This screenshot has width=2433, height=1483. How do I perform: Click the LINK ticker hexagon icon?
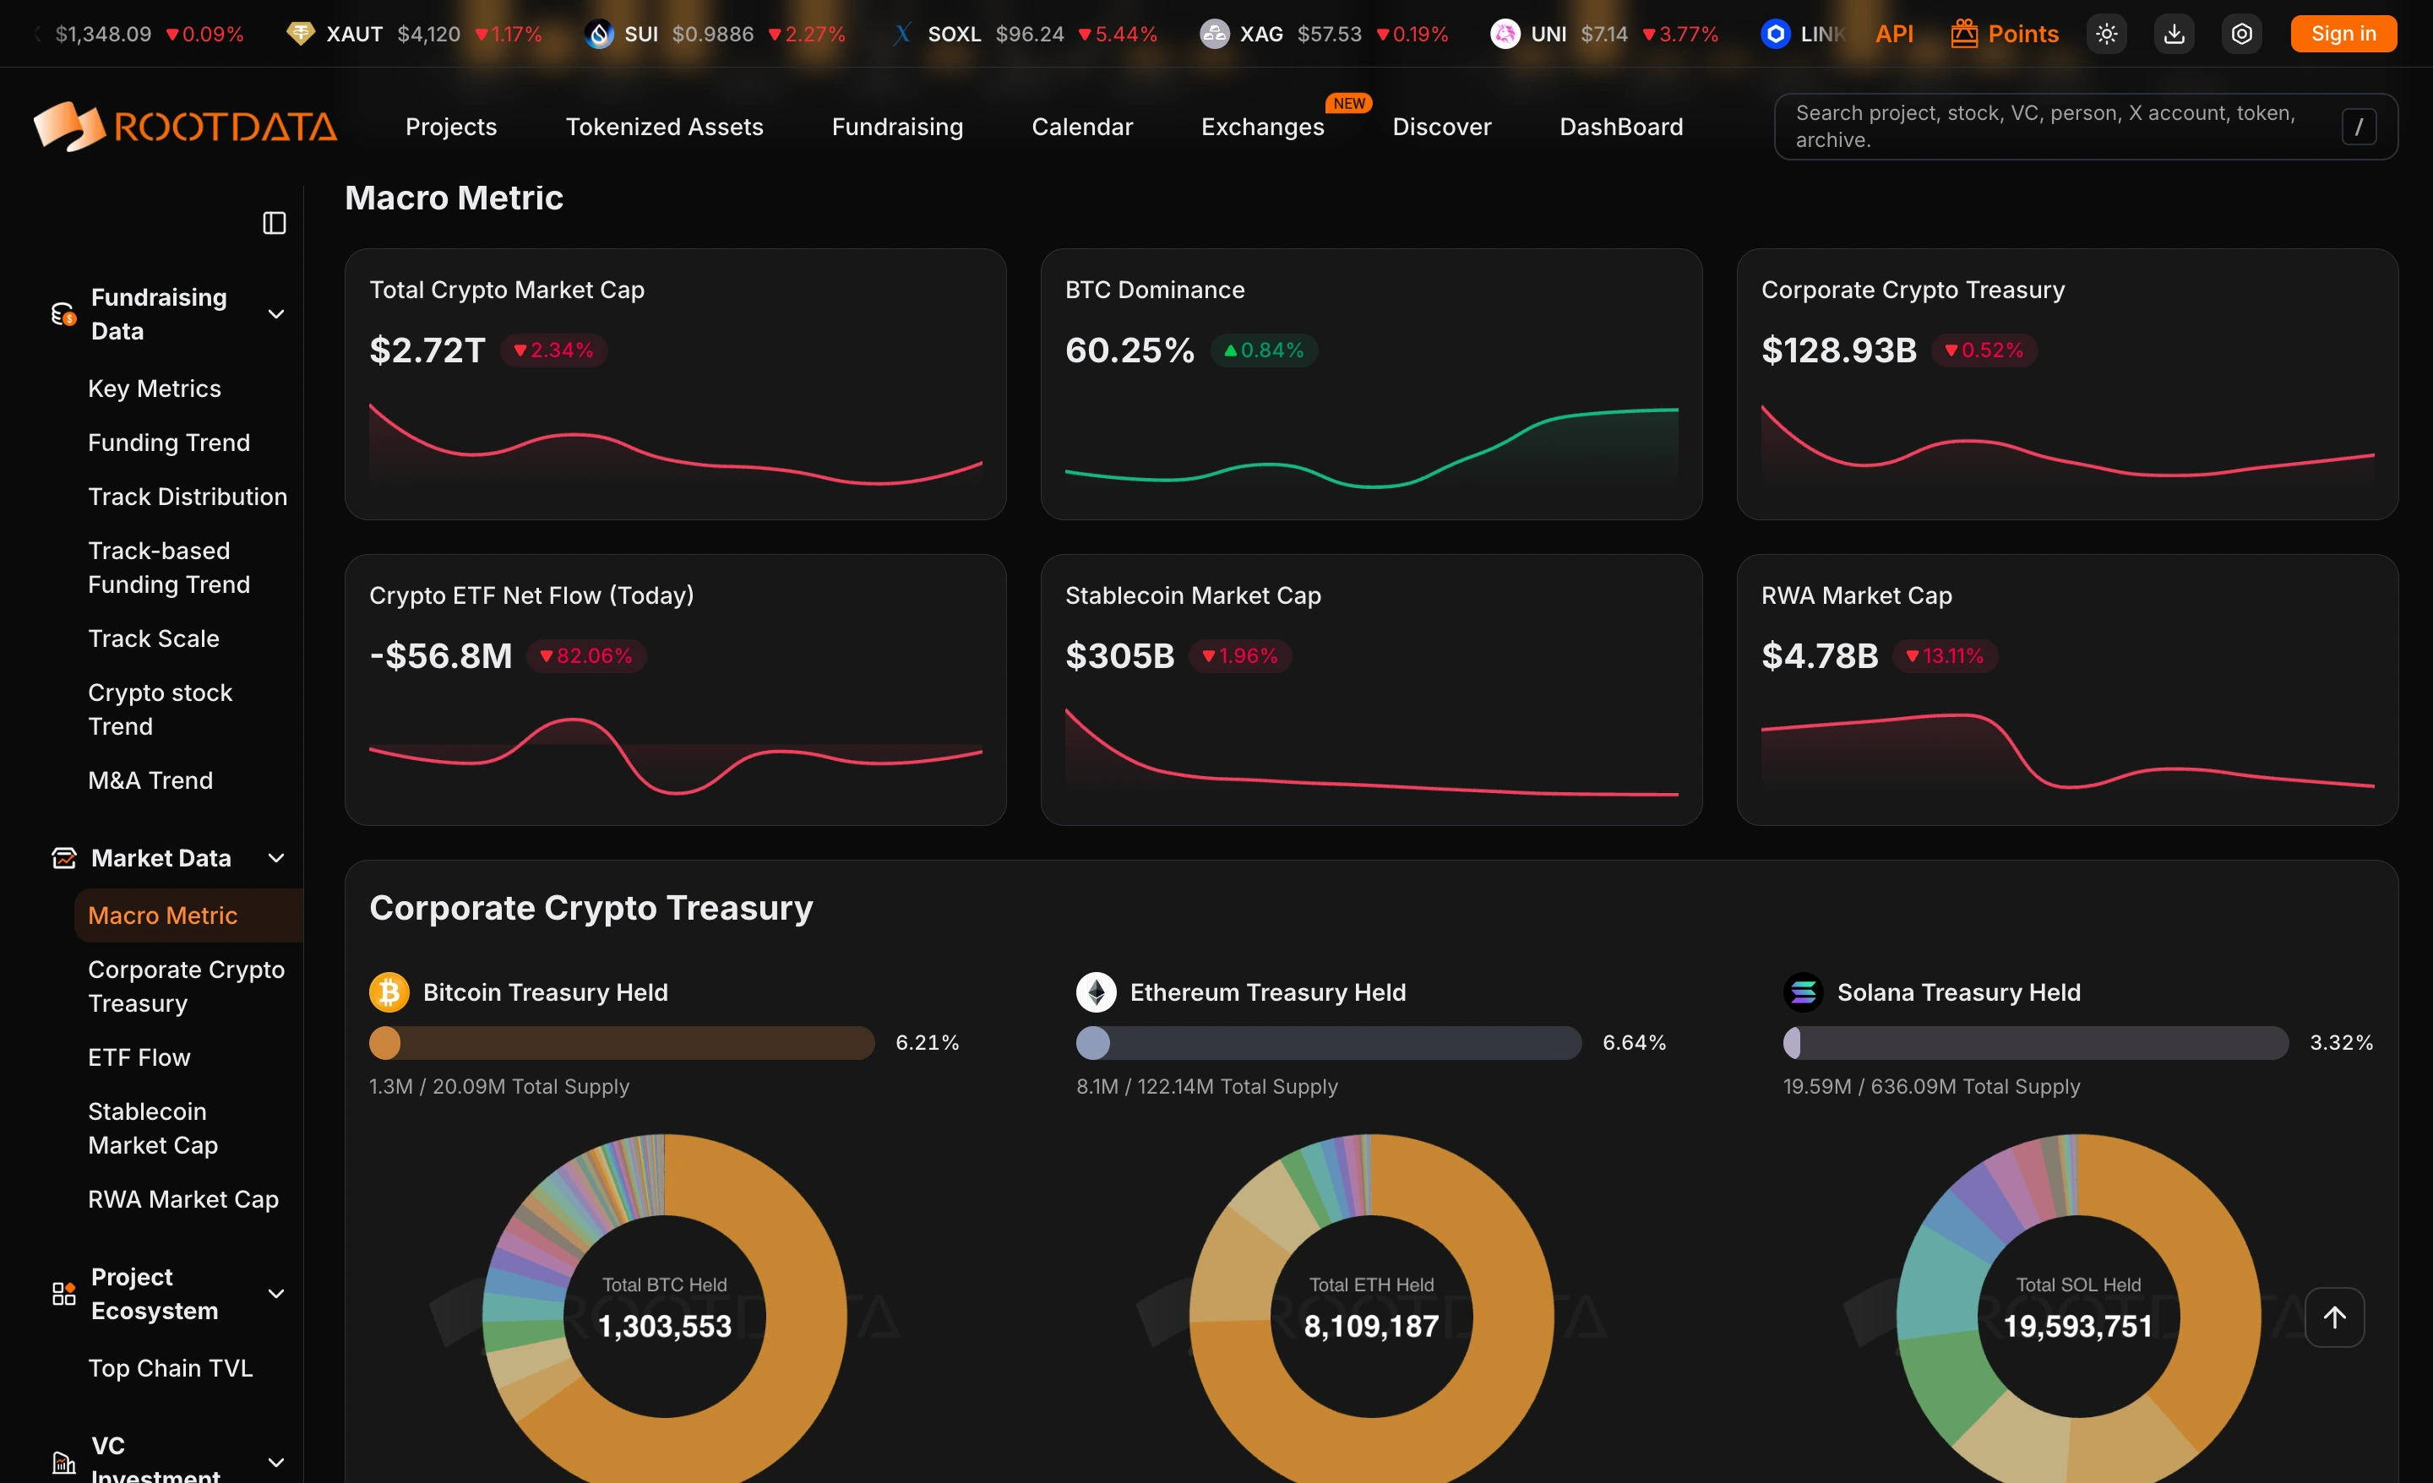point(1776,34)
